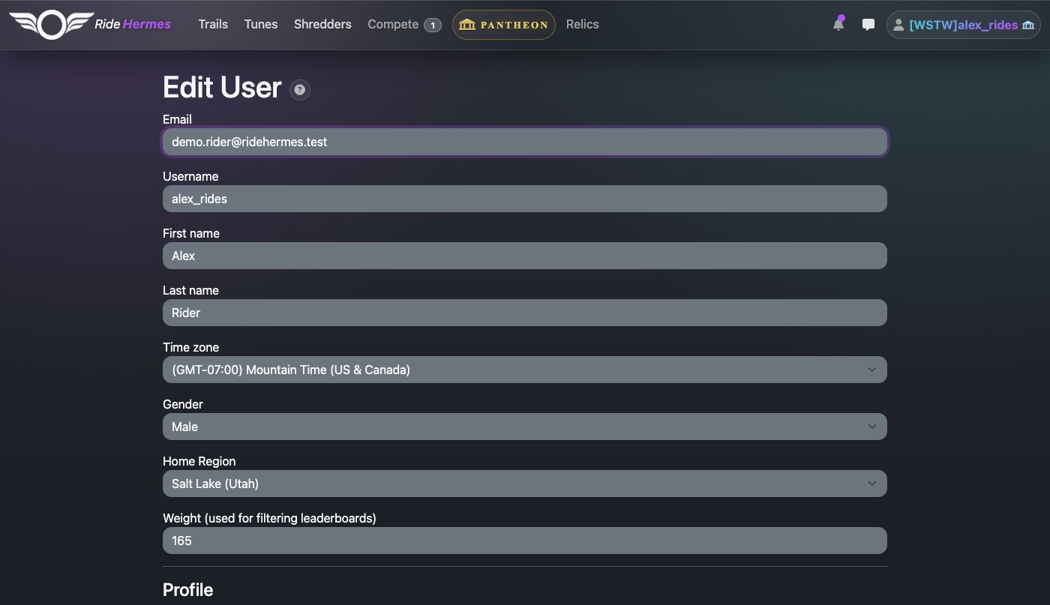Open the Gender dropdown
Image resolution: width=1050 pixels, height=605 pixels.
click(x=525, y=427)
